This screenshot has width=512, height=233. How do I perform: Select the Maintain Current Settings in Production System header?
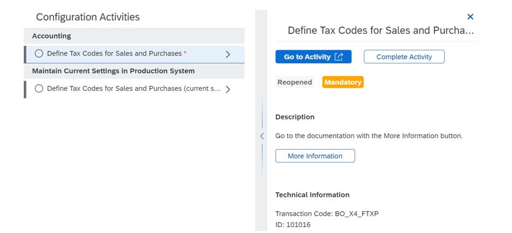[134, 71]
